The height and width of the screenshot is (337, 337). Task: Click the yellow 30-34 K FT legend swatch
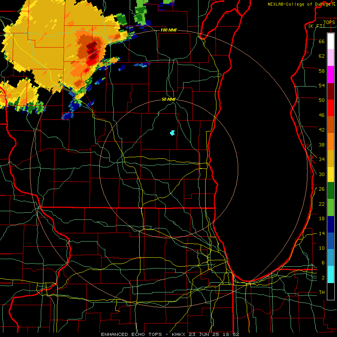331,174
